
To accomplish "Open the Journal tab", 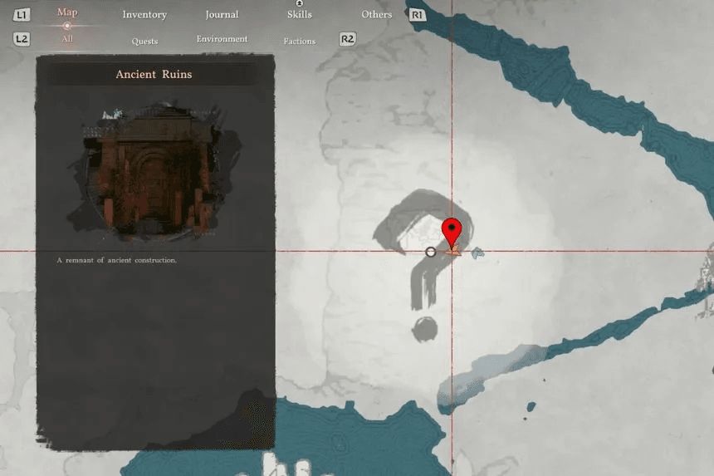I will pyautogui.click(x=222, y=15).
